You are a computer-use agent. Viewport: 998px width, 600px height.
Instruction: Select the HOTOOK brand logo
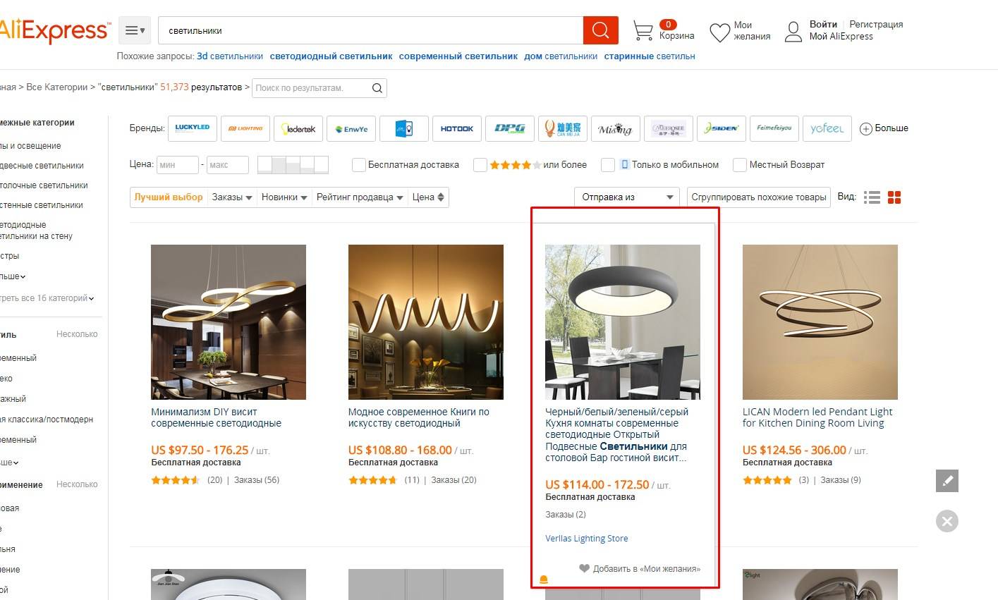click(457, 128)
